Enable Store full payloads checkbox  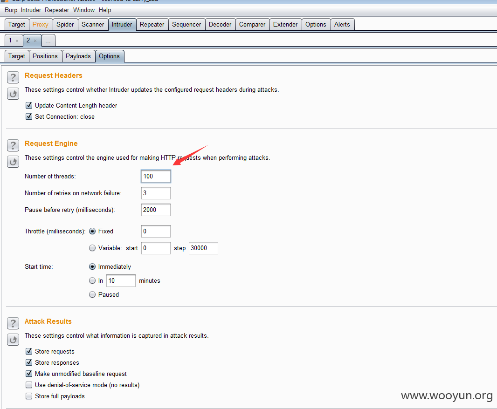[29, 396]
